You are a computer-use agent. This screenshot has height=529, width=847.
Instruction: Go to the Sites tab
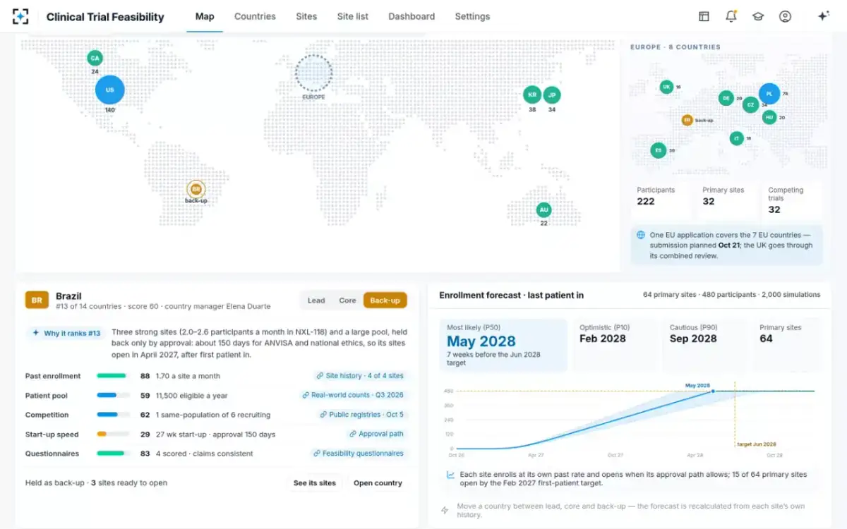coord(306,16)
